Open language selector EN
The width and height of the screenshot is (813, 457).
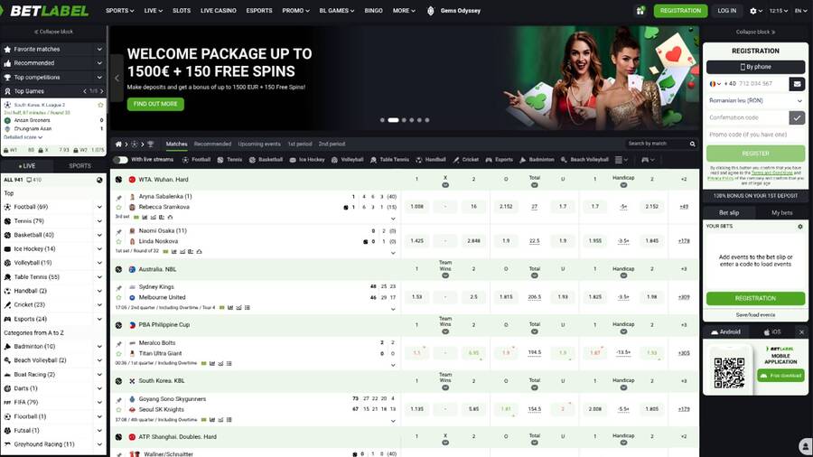(800, 10)
